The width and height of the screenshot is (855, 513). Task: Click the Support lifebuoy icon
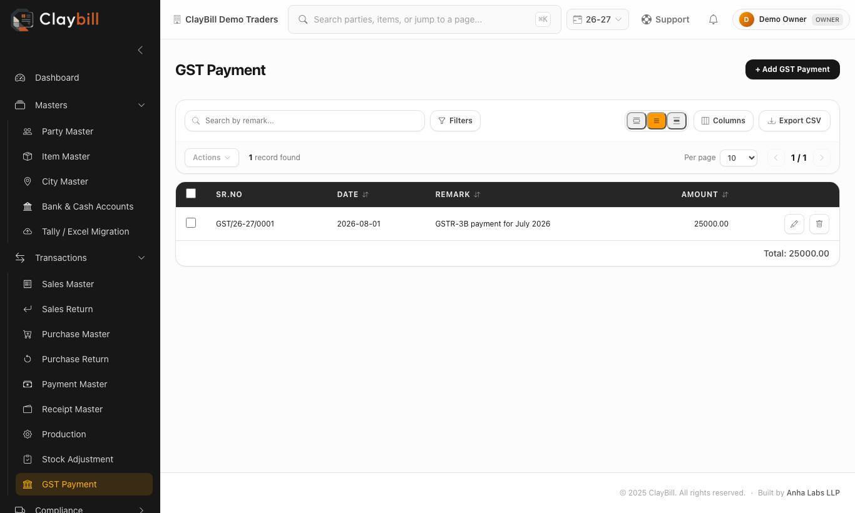pos(647,19)
